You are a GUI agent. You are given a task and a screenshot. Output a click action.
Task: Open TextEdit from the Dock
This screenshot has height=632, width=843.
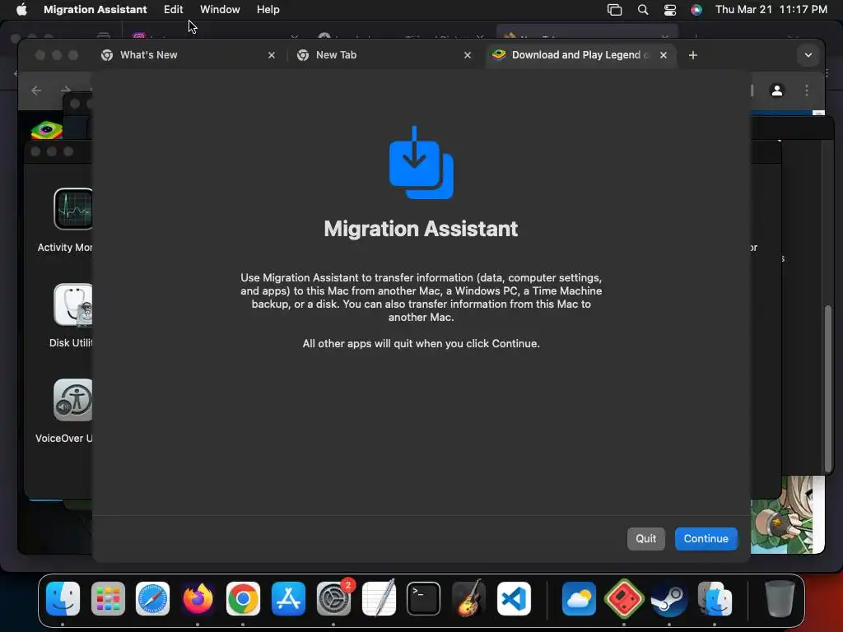tap(379, 599)
